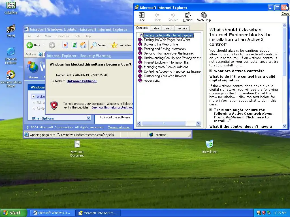Open the View menu in Windows Update browser

48,36
